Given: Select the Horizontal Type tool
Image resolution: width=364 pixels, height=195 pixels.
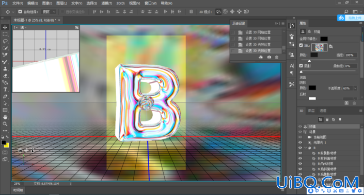Looking at the screenshot, I should 5,90.
